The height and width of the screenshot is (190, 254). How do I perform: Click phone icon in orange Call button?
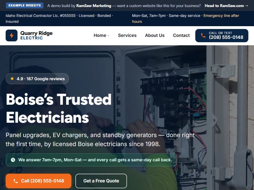(16, 181)
